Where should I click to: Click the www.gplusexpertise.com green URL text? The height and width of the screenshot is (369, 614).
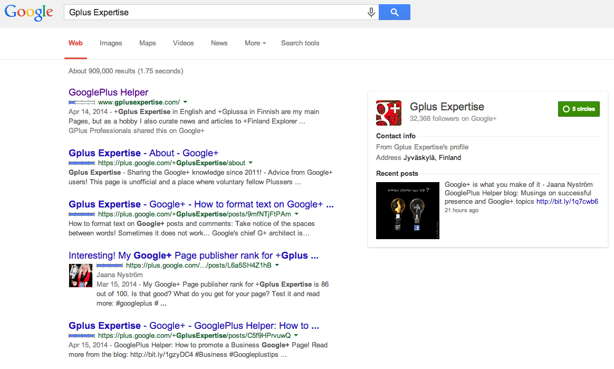(139, 102)
